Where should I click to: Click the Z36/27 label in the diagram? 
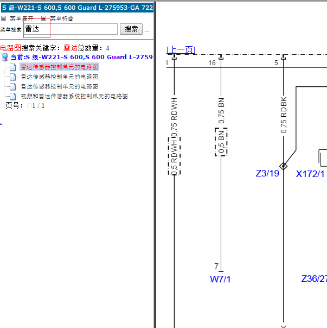(314, 279)
